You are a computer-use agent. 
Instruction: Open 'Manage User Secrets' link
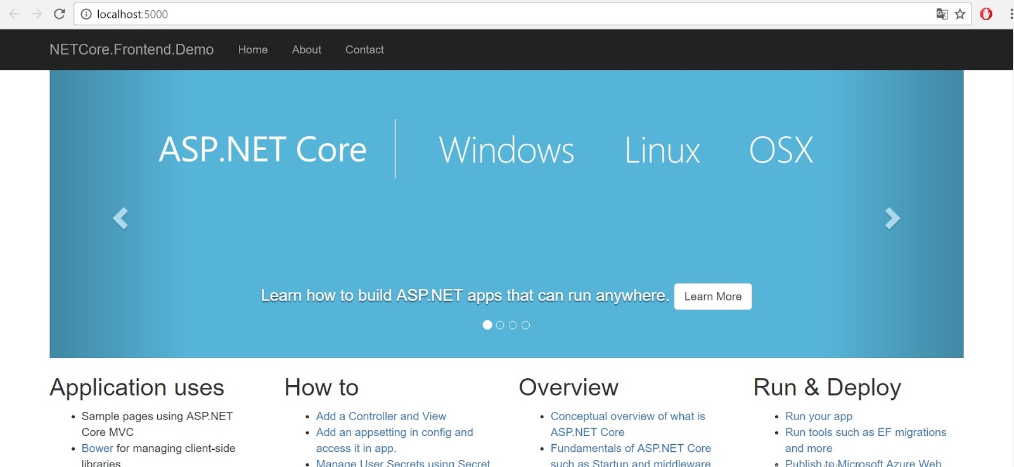tap(402, 463)
